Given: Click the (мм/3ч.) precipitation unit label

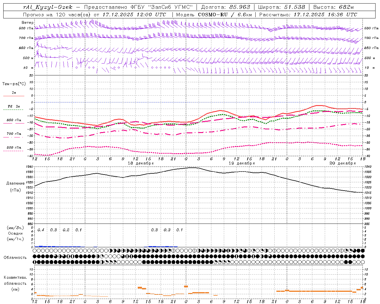Looking at the screenshot, I should (15, 228).
